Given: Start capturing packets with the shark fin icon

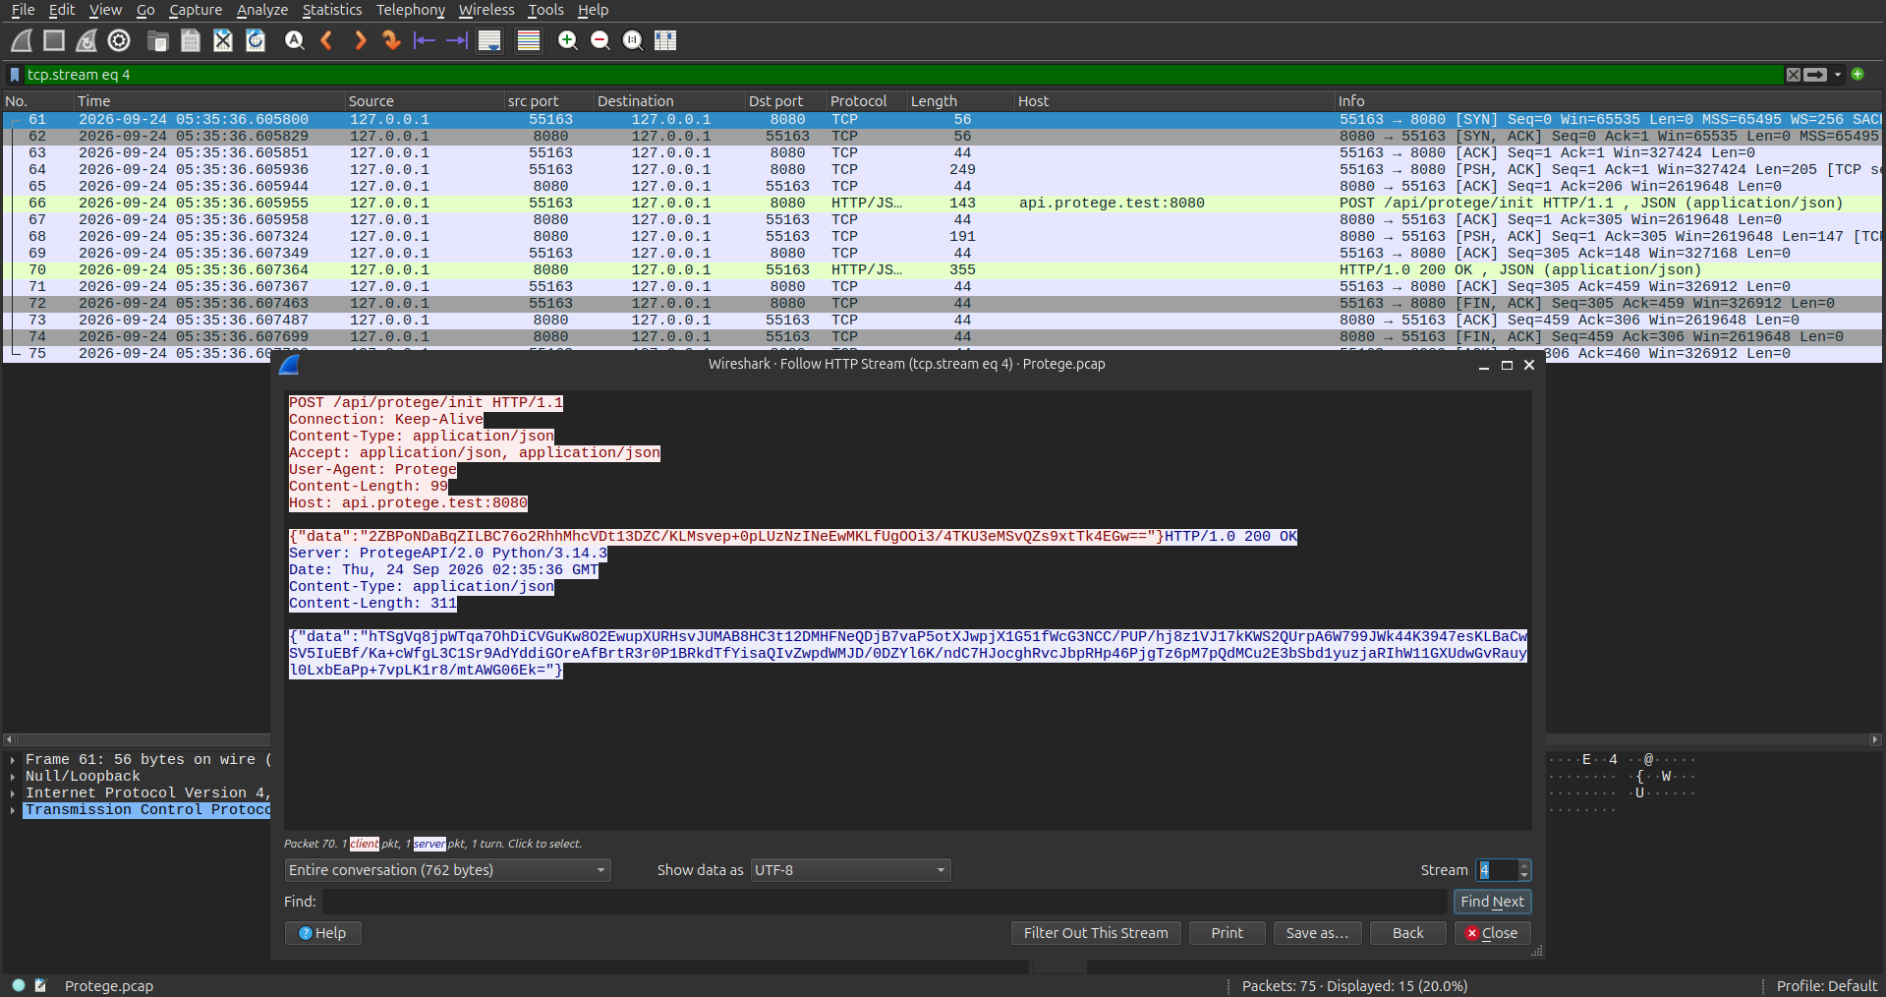Looking at the screenshot, I should [22, 40].
